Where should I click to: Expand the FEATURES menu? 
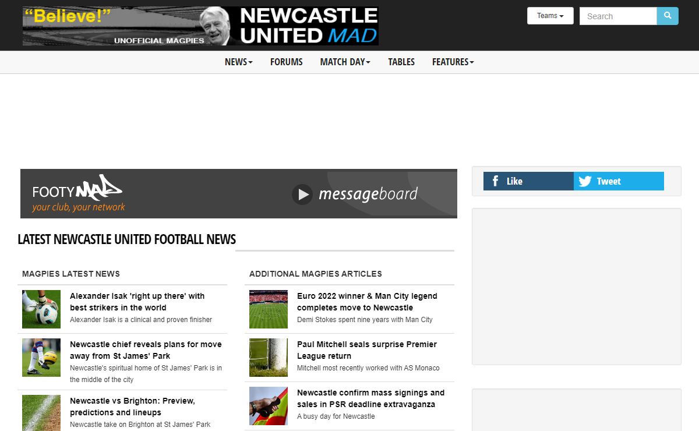453,62
